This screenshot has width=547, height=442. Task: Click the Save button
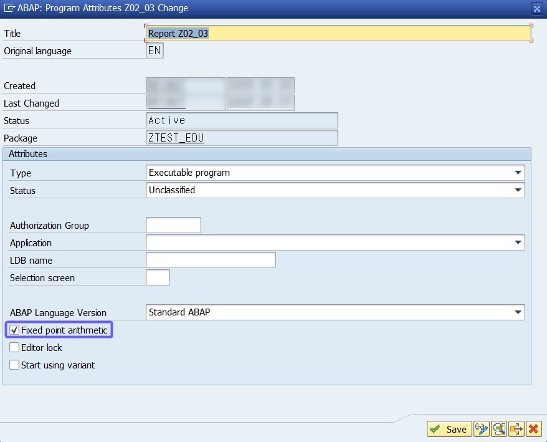449,429
